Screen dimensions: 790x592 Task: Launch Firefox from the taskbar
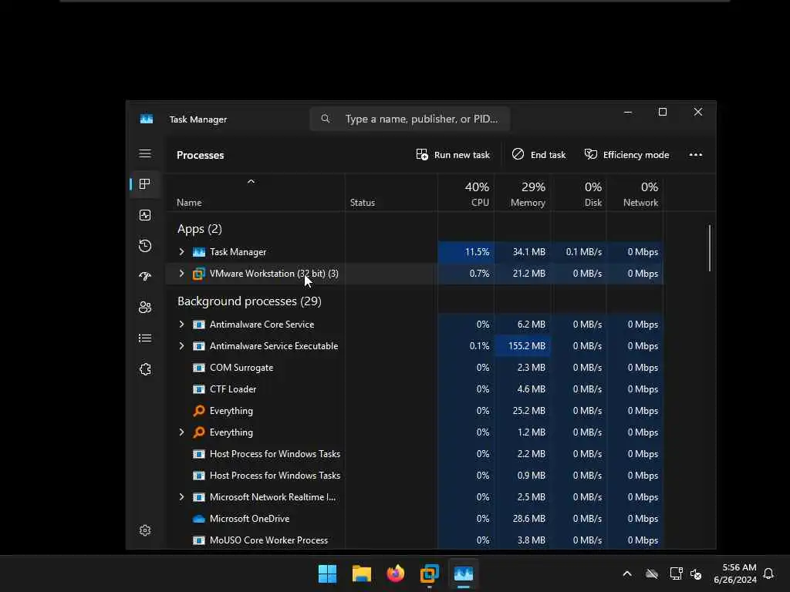396,573
